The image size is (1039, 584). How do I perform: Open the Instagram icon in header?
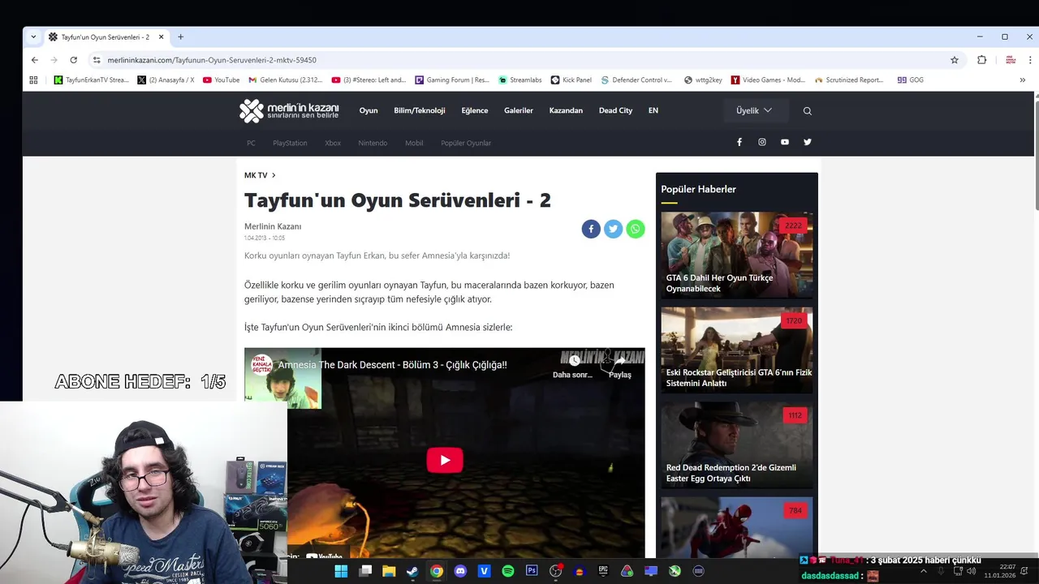click(x=761, y=142)
